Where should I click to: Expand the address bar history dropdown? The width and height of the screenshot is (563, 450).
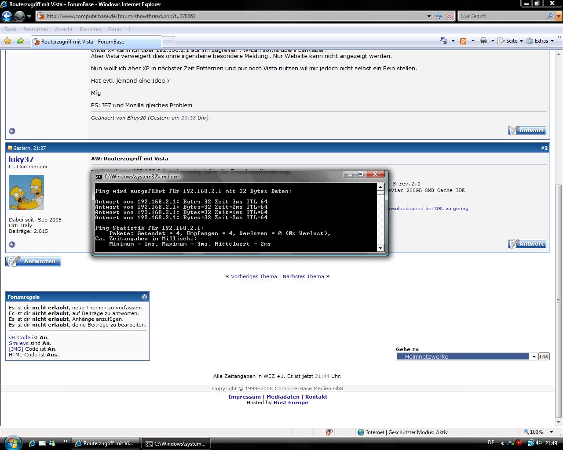pos(429,16)
